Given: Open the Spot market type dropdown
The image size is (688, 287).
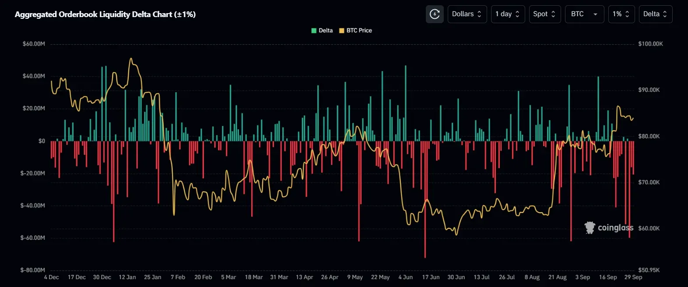Looking at the screenshot, I should click(544, 14).
